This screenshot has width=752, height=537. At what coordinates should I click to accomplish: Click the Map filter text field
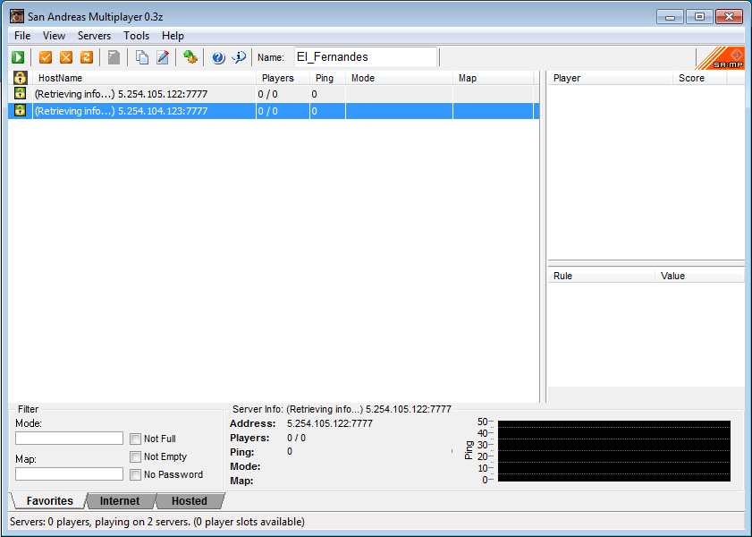[69, 474]
